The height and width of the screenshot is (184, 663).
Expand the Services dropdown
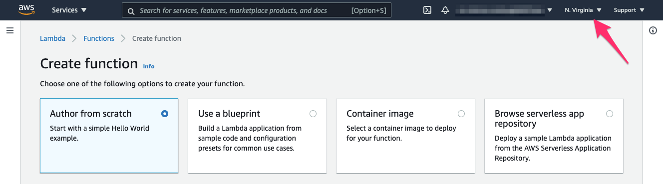point(69,10)
